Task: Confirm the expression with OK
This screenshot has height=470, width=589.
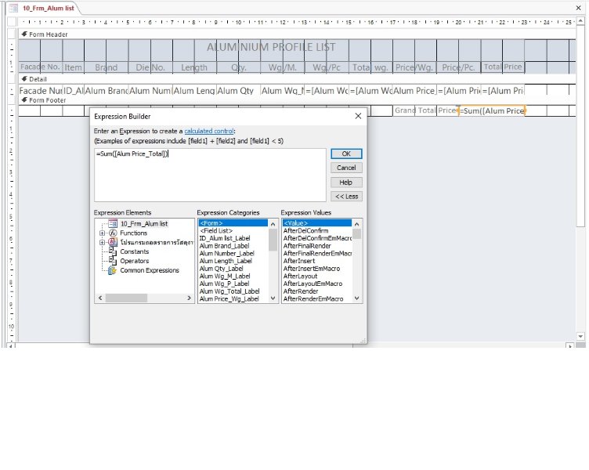Action: pos(345,154)
